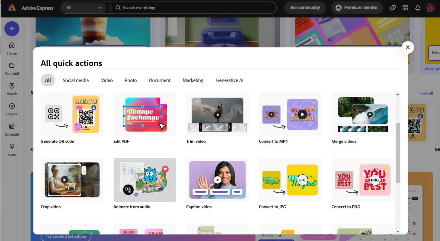Open the chat comments icon
The image size is (440, 241).
point(393,8)
